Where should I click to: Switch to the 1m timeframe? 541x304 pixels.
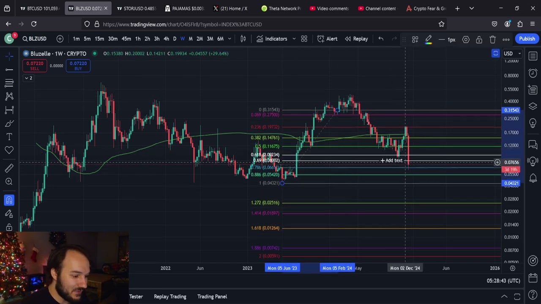click(76, 39)
